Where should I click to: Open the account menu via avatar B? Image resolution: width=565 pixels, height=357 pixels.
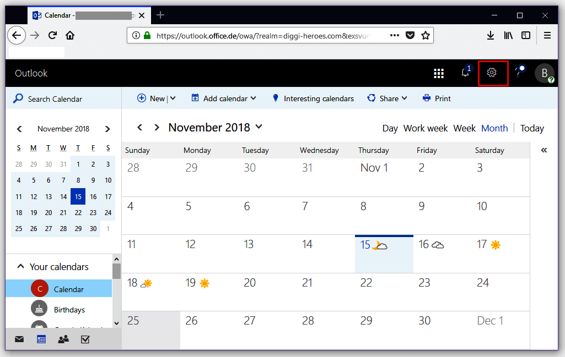(544, 73)
